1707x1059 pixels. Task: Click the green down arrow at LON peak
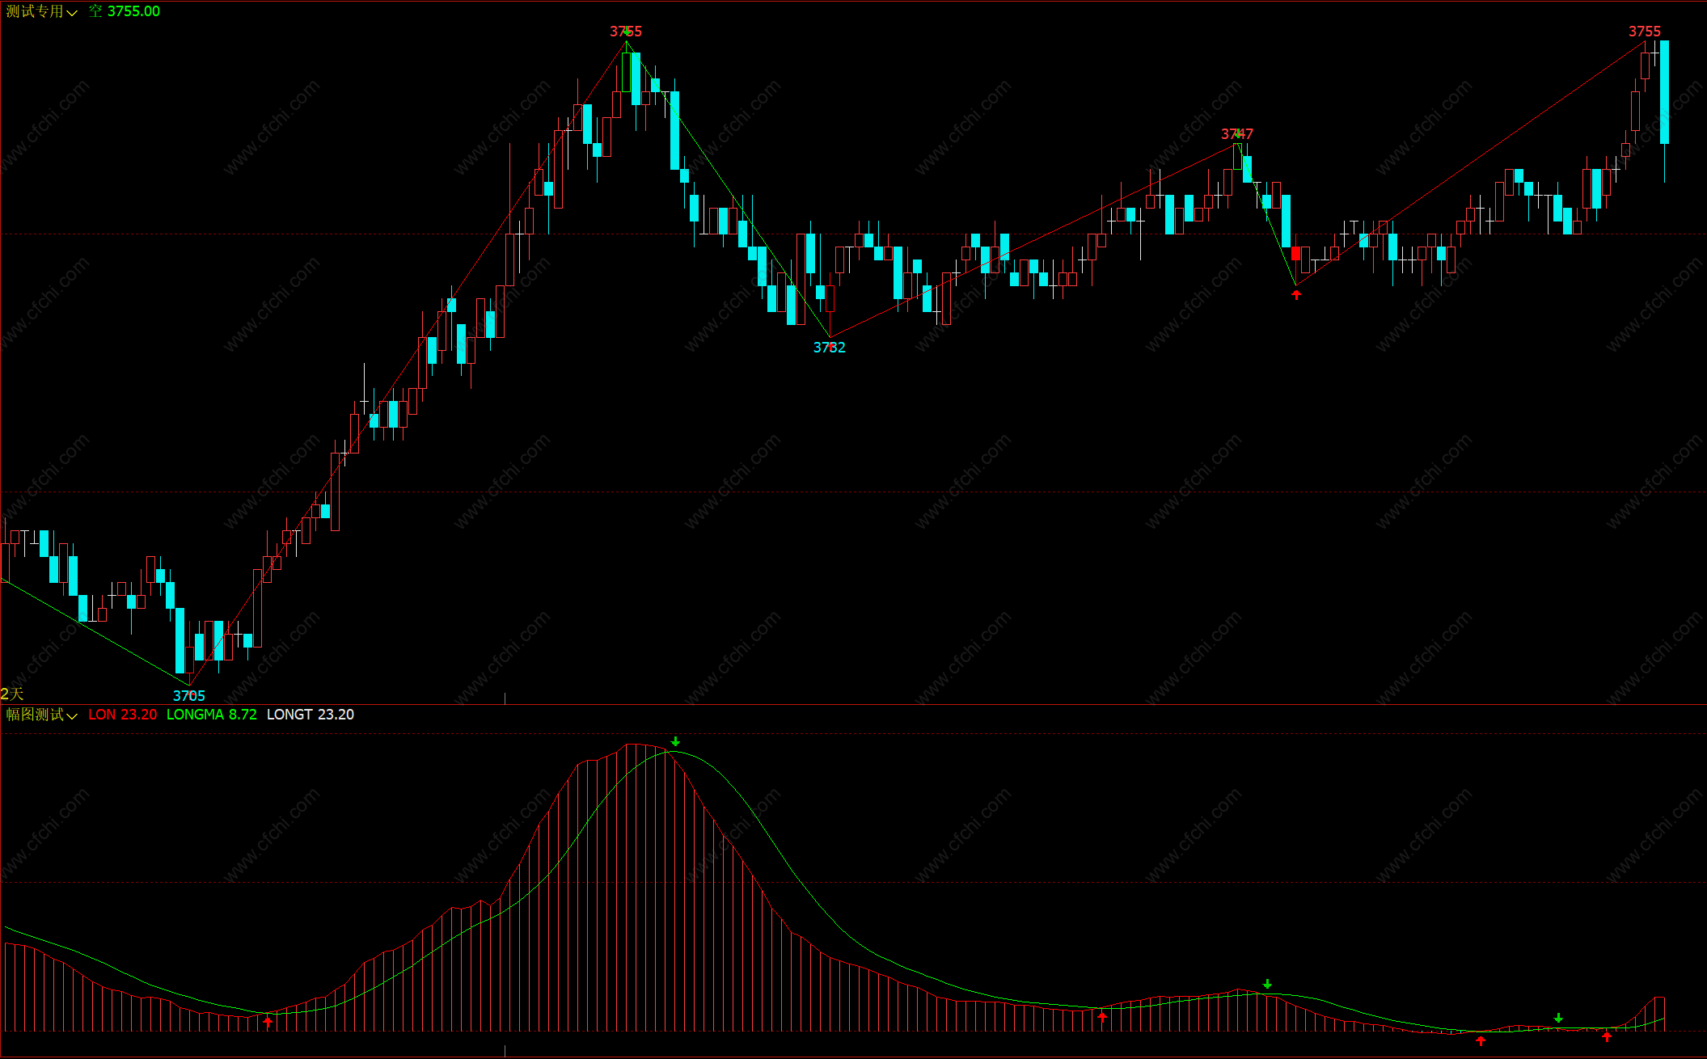675,741
